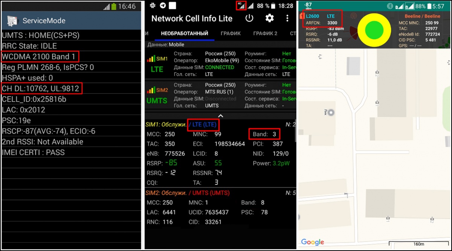Tap the 4G signal indicator icon
Image resolution: width=452 pixels, height=251 pixels.
coord(240,5)
